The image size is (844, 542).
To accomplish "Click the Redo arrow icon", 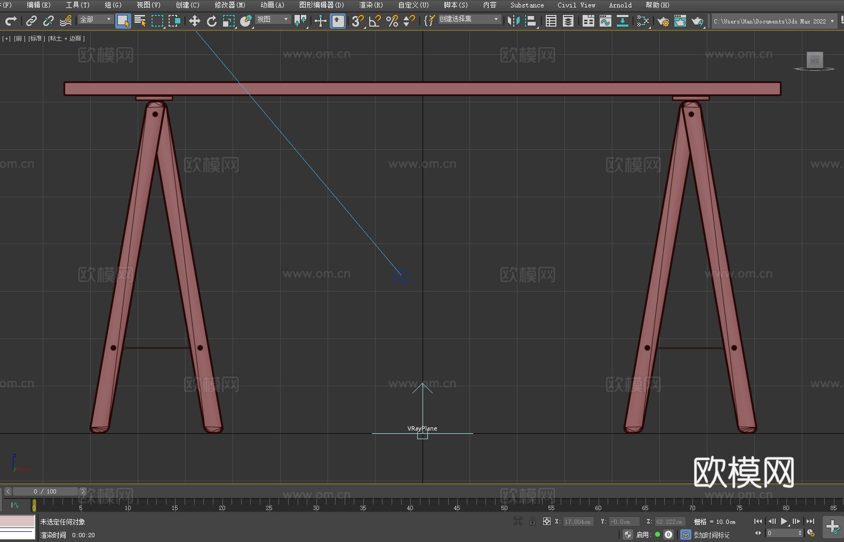I will click(x=11, y=21).
